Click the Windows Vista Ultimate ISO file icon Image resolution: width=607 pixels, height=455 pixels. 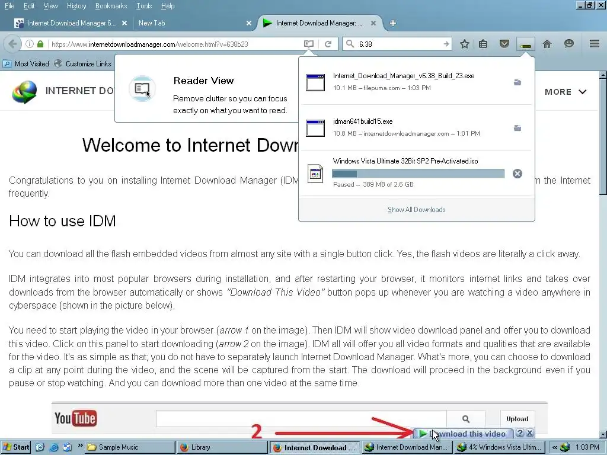(315, 174)
